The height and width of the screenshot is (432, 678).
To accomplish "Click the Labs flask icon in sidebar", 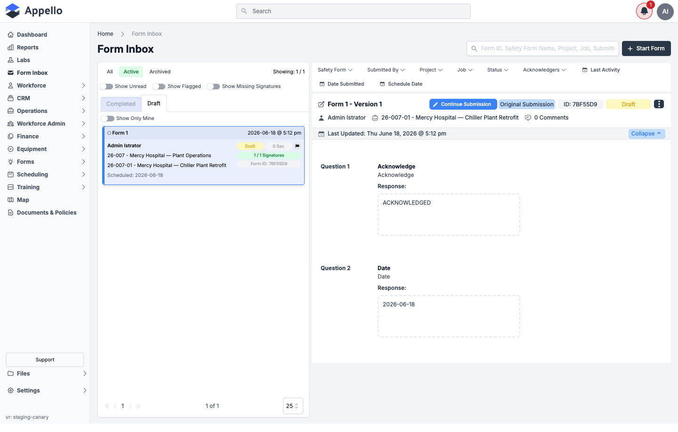I will coord(10,60).
